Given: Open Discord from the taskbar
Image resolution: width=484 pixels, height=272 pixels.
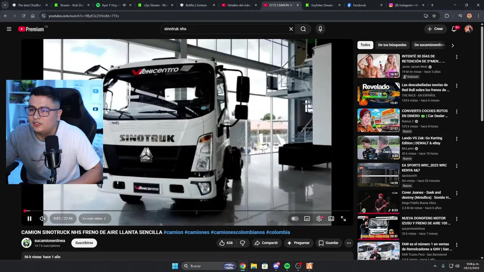Looking at the screenshot, I should 276,266.
